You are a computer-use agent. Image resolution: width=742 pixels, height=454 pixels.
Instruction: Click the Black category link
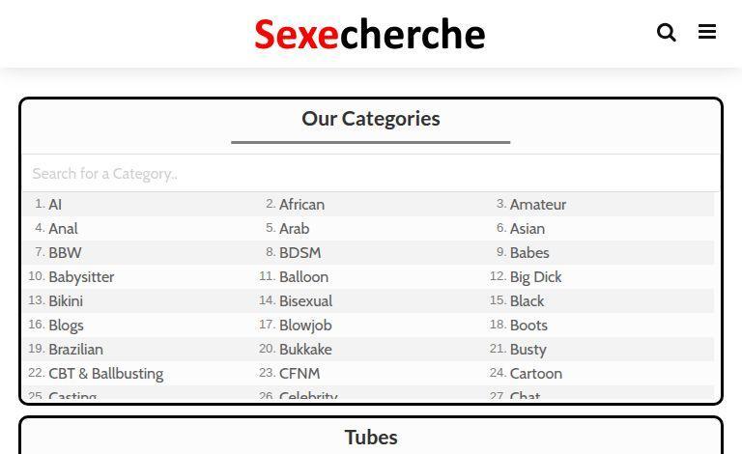pos(527,301)
